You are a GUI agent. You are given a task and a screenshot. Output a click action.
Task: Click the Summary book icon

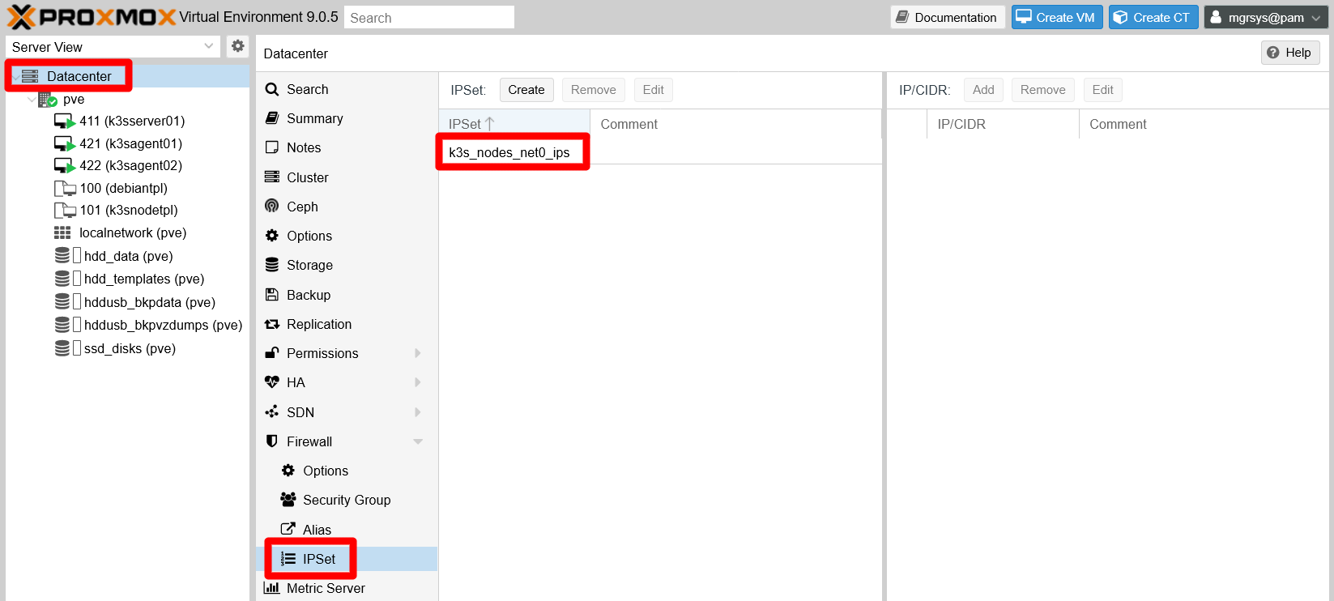click(272, 118)
